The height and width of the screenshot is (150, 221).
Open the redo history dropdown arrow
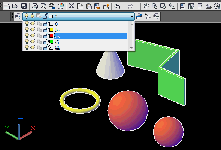[x=137, y=6]
